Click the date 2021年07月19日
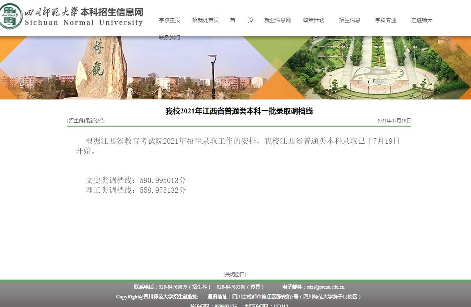The image size is (471, 307). 394,121
